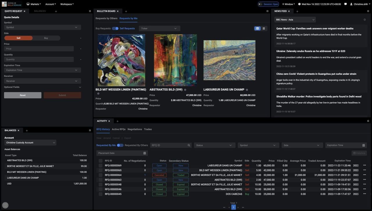Switch to Requests by Others tab
Image resolution: width=372 pixels, height=211 pixels.
(x=106, y=18)
